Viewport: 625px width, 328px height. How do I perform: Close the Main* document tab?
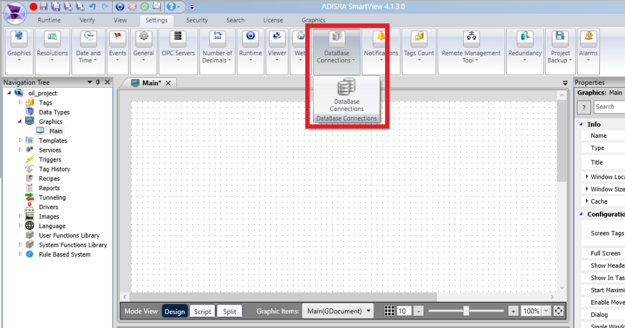[x=168, y=83]
